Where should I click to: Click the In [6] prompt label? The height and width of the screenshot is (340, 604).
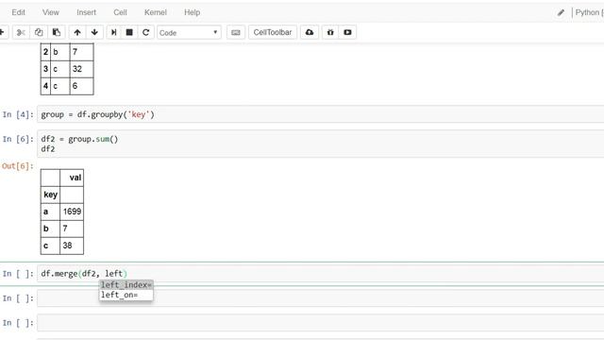18,139
